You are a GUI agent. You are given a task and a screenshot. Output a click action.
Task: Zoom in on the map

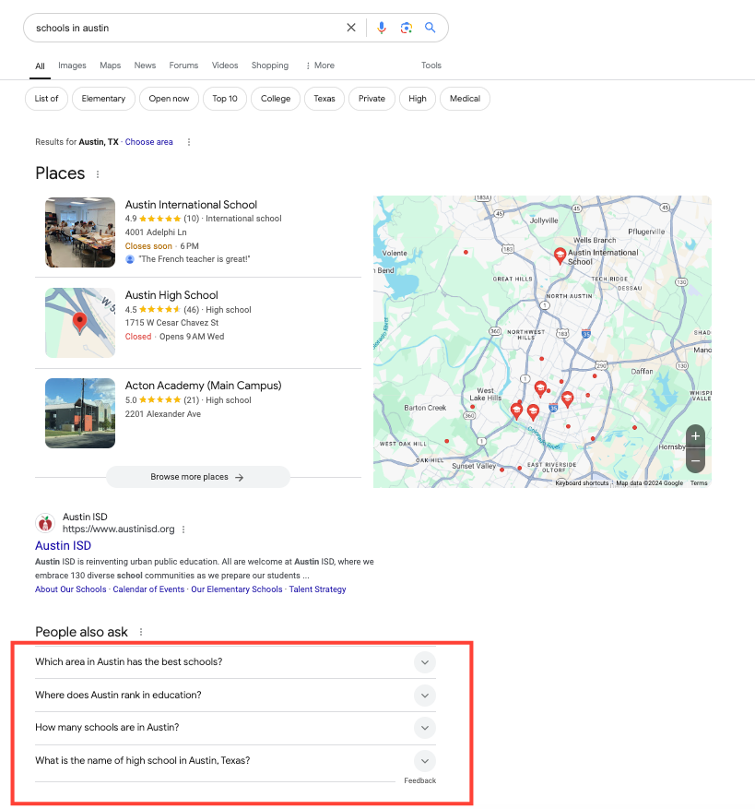(695, 436)
